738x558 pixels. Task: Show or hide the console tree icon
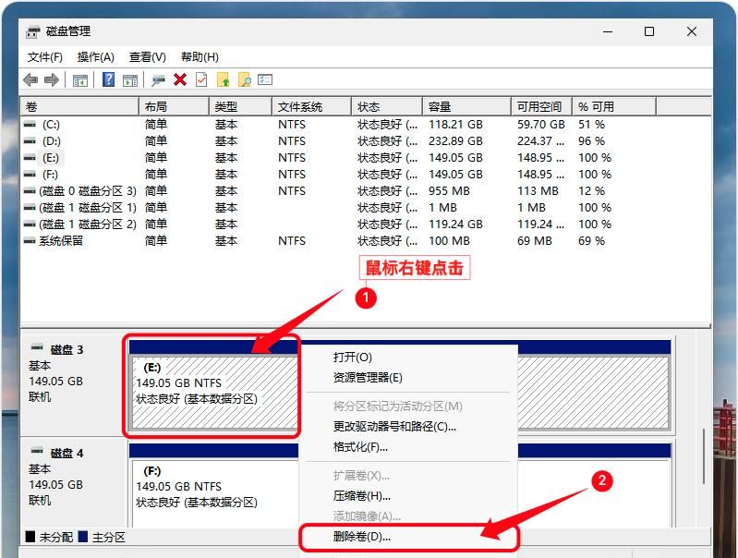[80, 80]
